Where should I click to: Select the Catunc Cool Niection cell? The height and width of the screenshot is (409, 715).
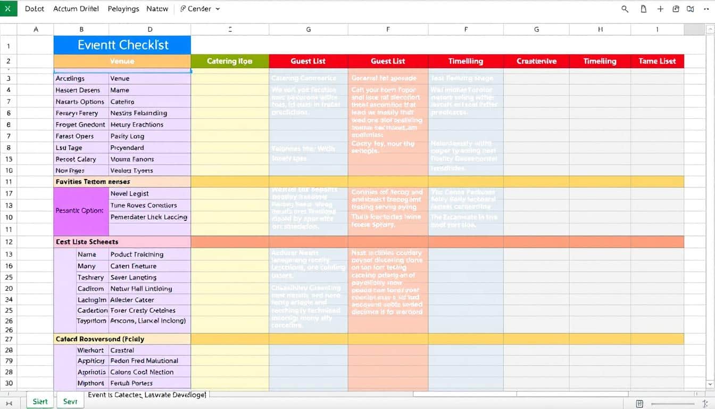[150, 372]
